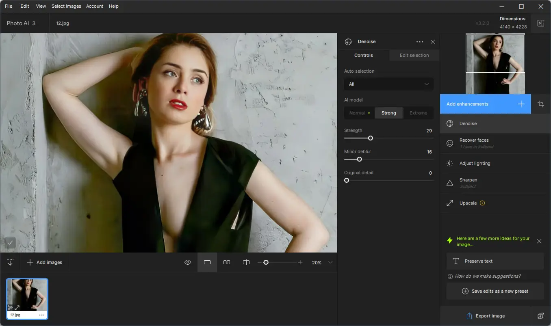551x326 pixels.
Task: Click the export settings icon beside Export image
Action: click(540, 316)
